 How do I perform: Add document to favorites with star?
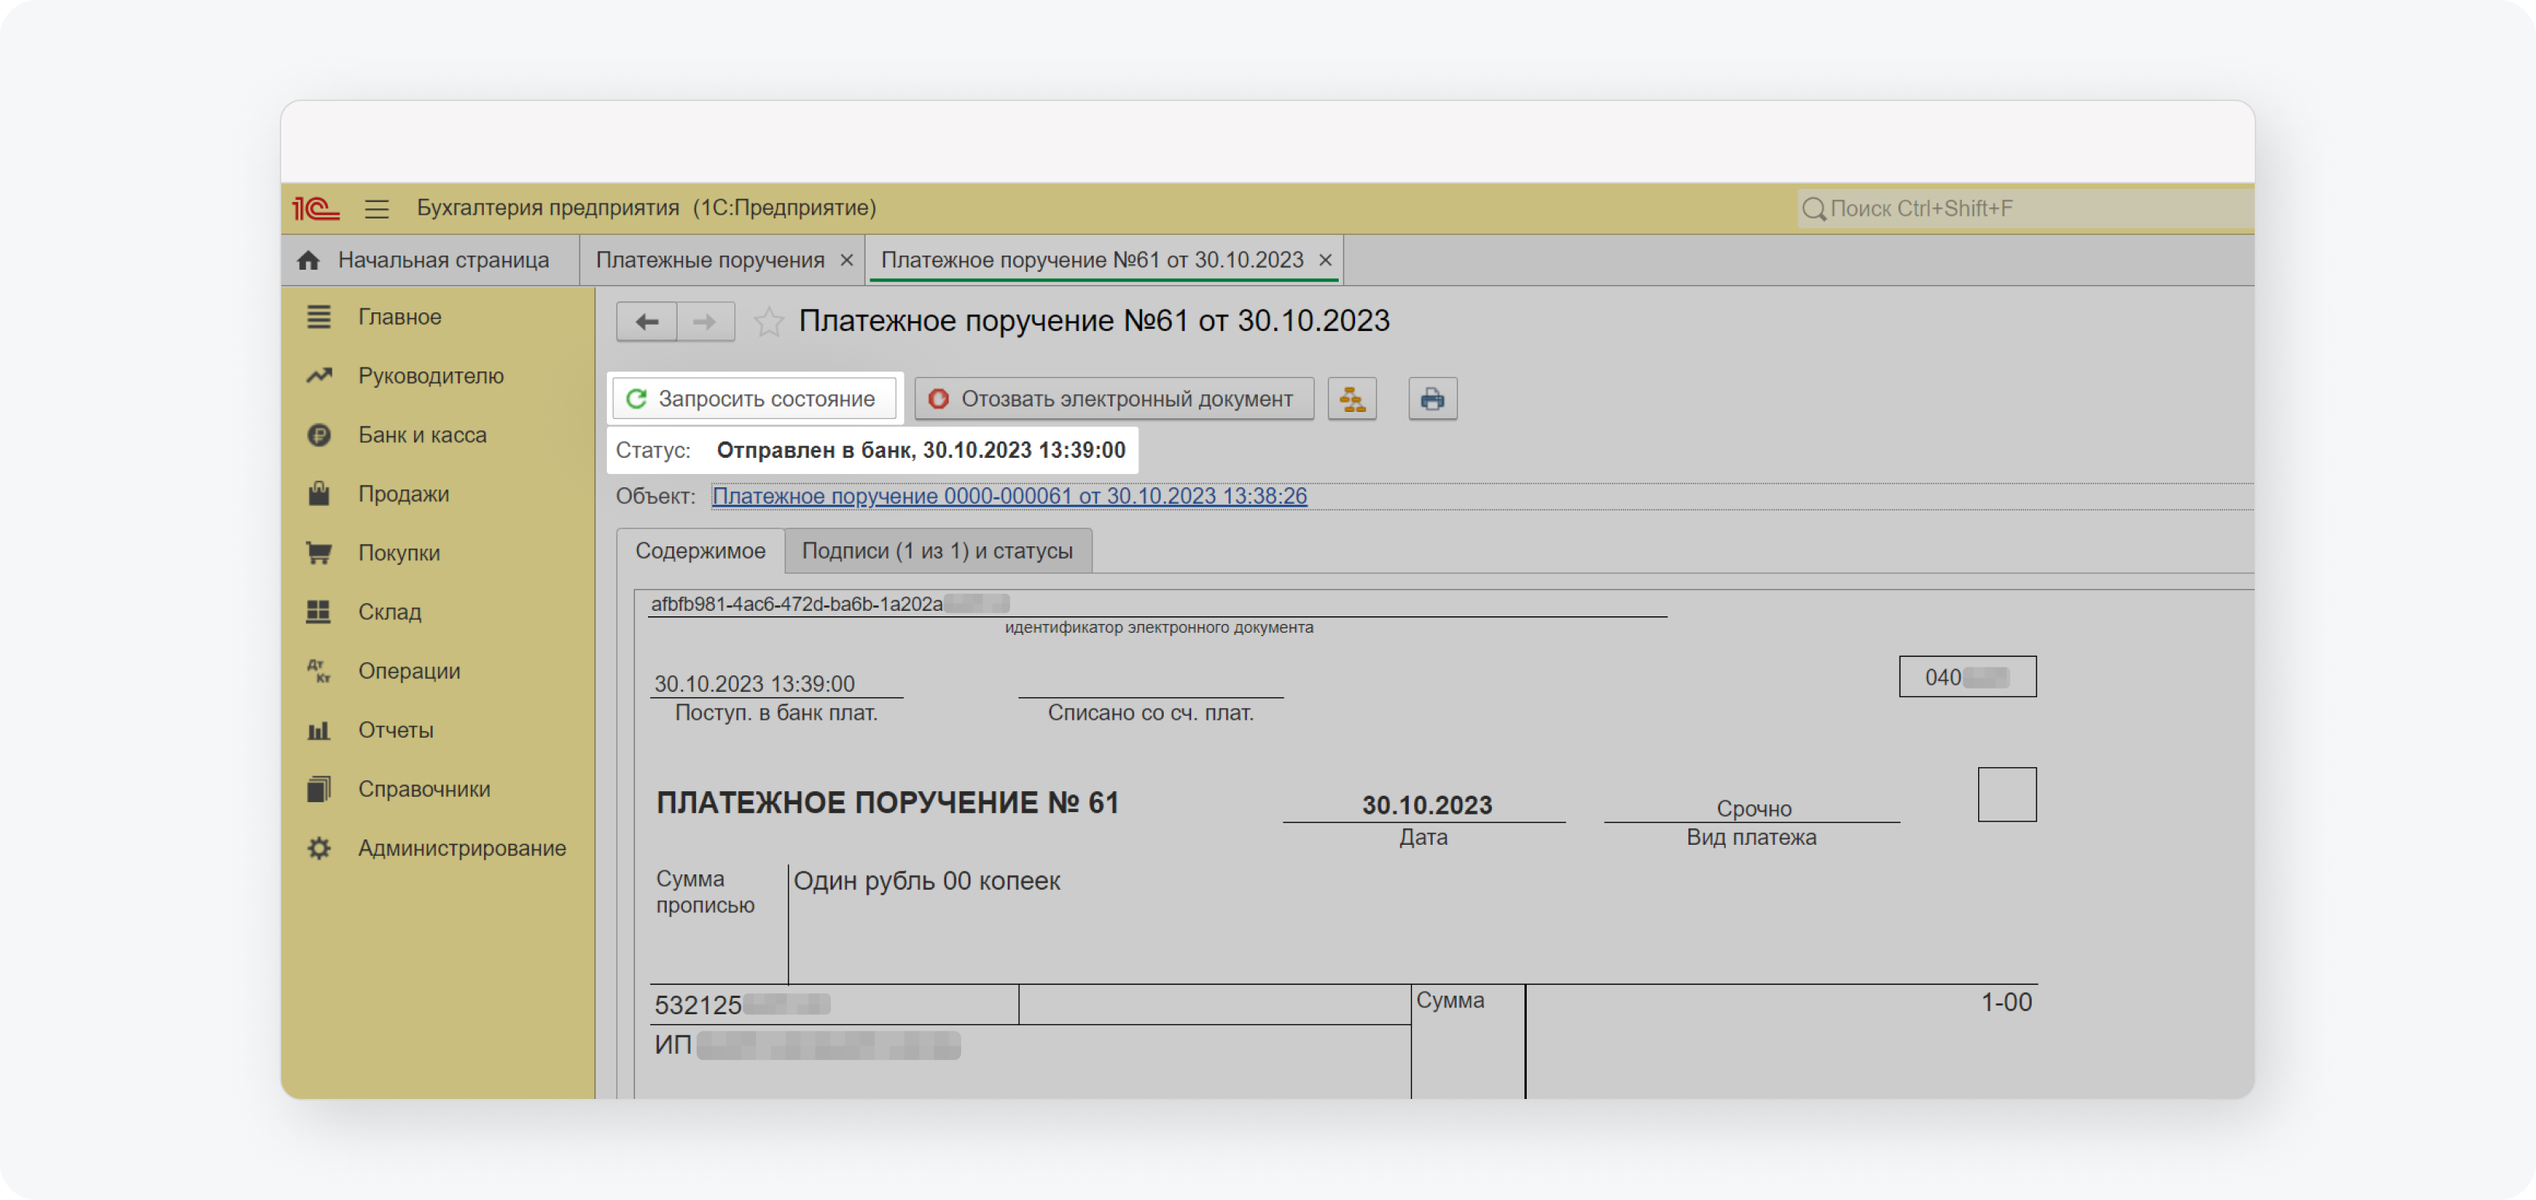tap(769, 322)
